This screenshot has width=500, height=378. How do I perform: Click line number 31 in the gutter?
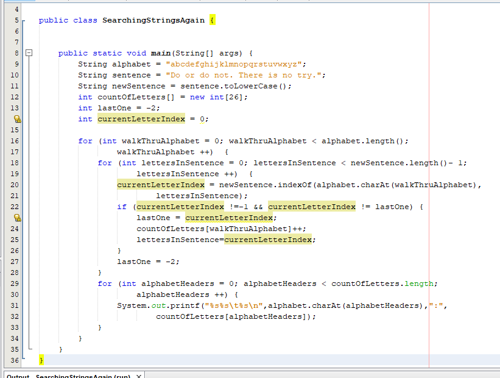(x=15, y=305)
